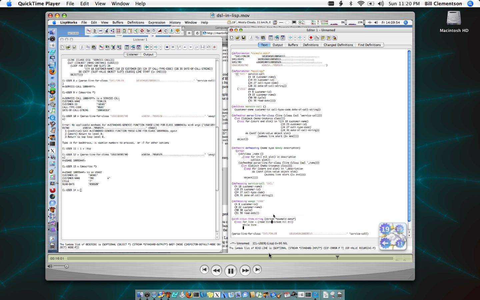Click the Bill Clementson user menu
480x300 pixels.
[x=443, y=4]
